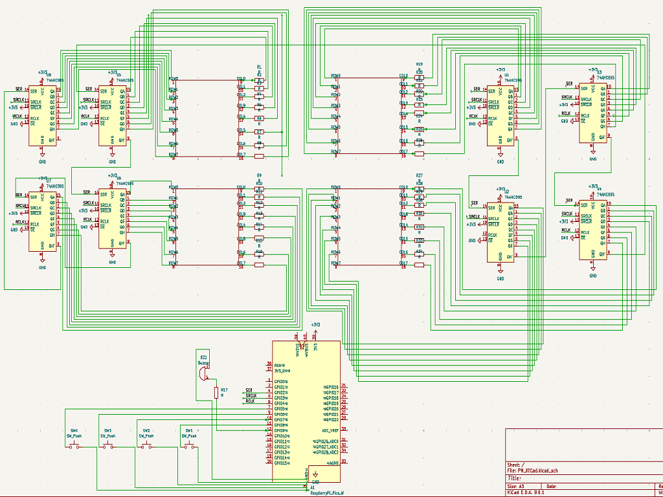This screenshot has height=497, width=663.
Task: Click the SER net label left of U8
Action: (19, 89)
